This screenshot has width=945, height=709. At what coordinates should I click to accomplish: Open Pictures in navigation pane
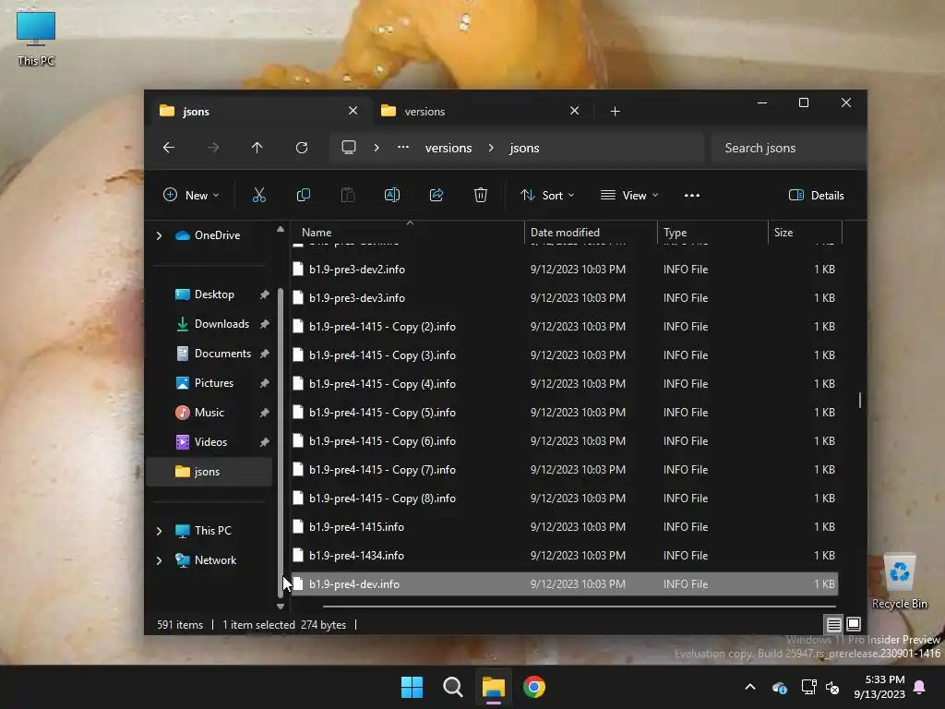214,383
